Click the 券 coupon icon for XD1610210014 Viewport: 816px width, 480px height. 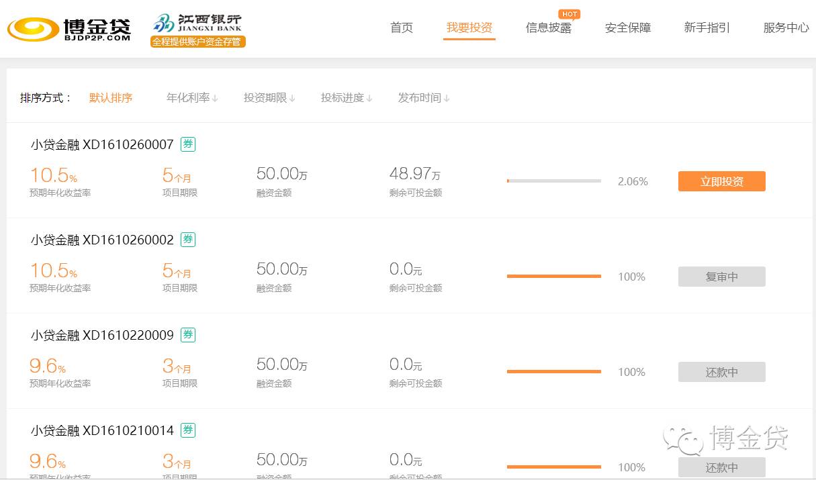pos(188,430)
